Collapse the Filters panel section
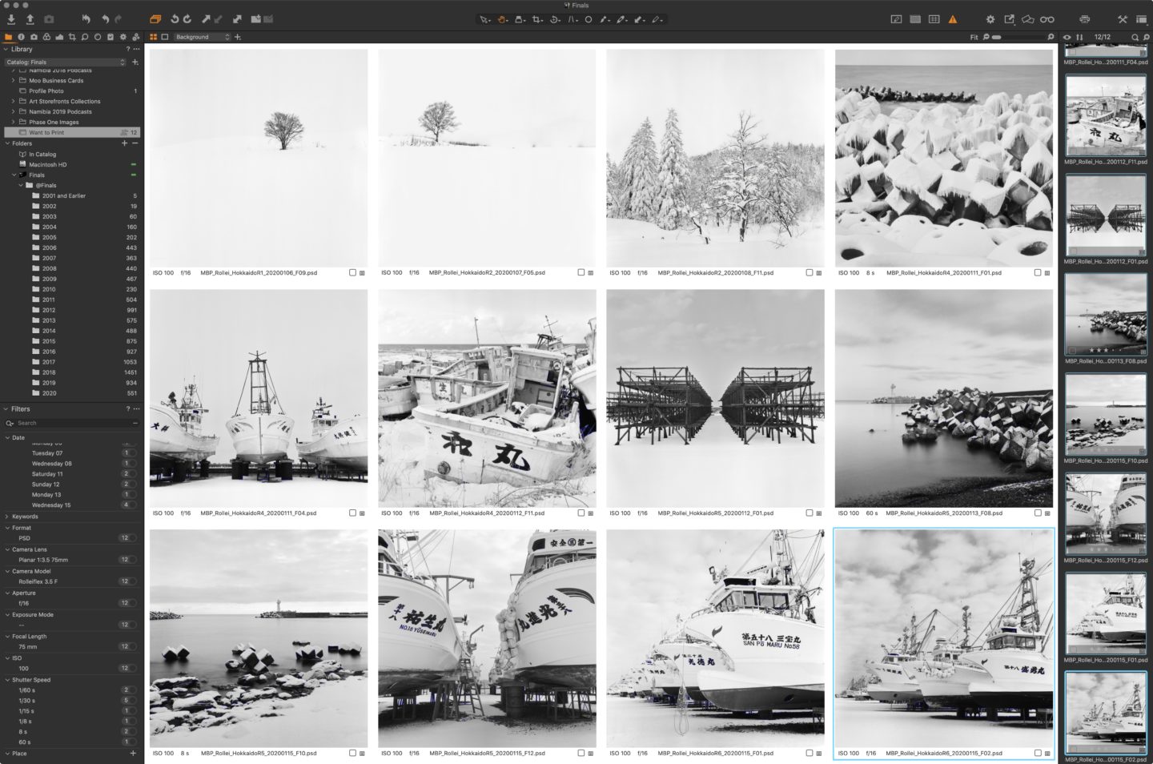The width and height of the screenshot is (1153, 764). click(6, 408)
